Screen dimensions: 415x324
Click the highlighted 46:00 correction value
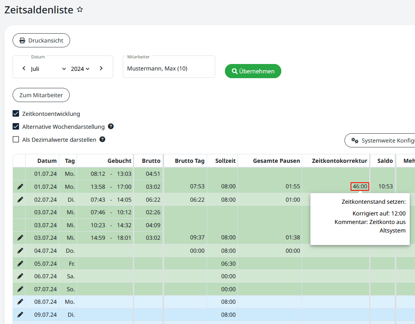pyautogui.click(x=359, y=187)
